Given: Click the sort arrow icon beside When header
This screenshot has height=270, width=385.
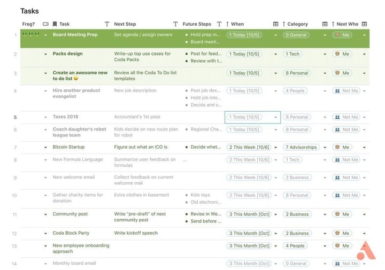Looking at the screenshot, I should click(227, 24).
